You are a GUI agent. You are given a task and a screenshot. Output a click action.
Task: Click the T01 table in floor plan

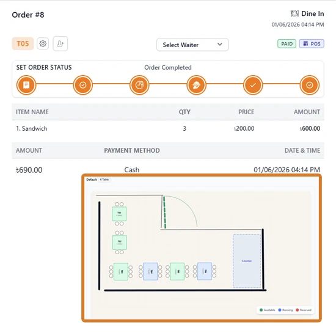(x=119, y=214)
